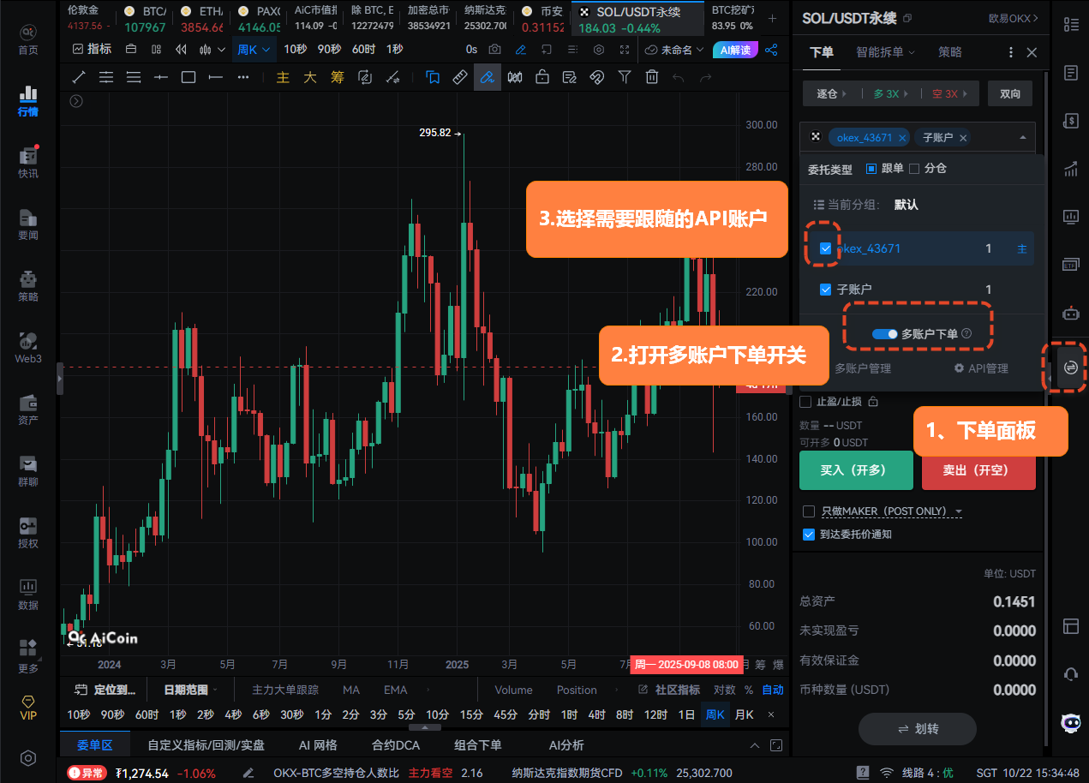This screenshot has height=783, width=1089.
Task: Open the 欧易OKX exchange link
Action: click(x=1013, y=18)
